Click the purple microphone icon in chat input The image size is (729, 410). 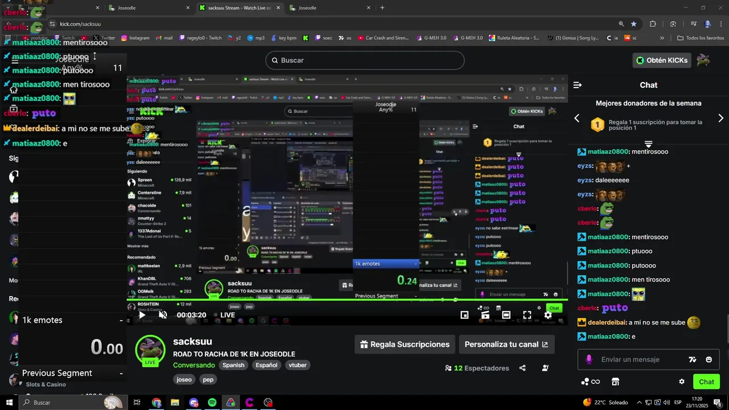589,359
